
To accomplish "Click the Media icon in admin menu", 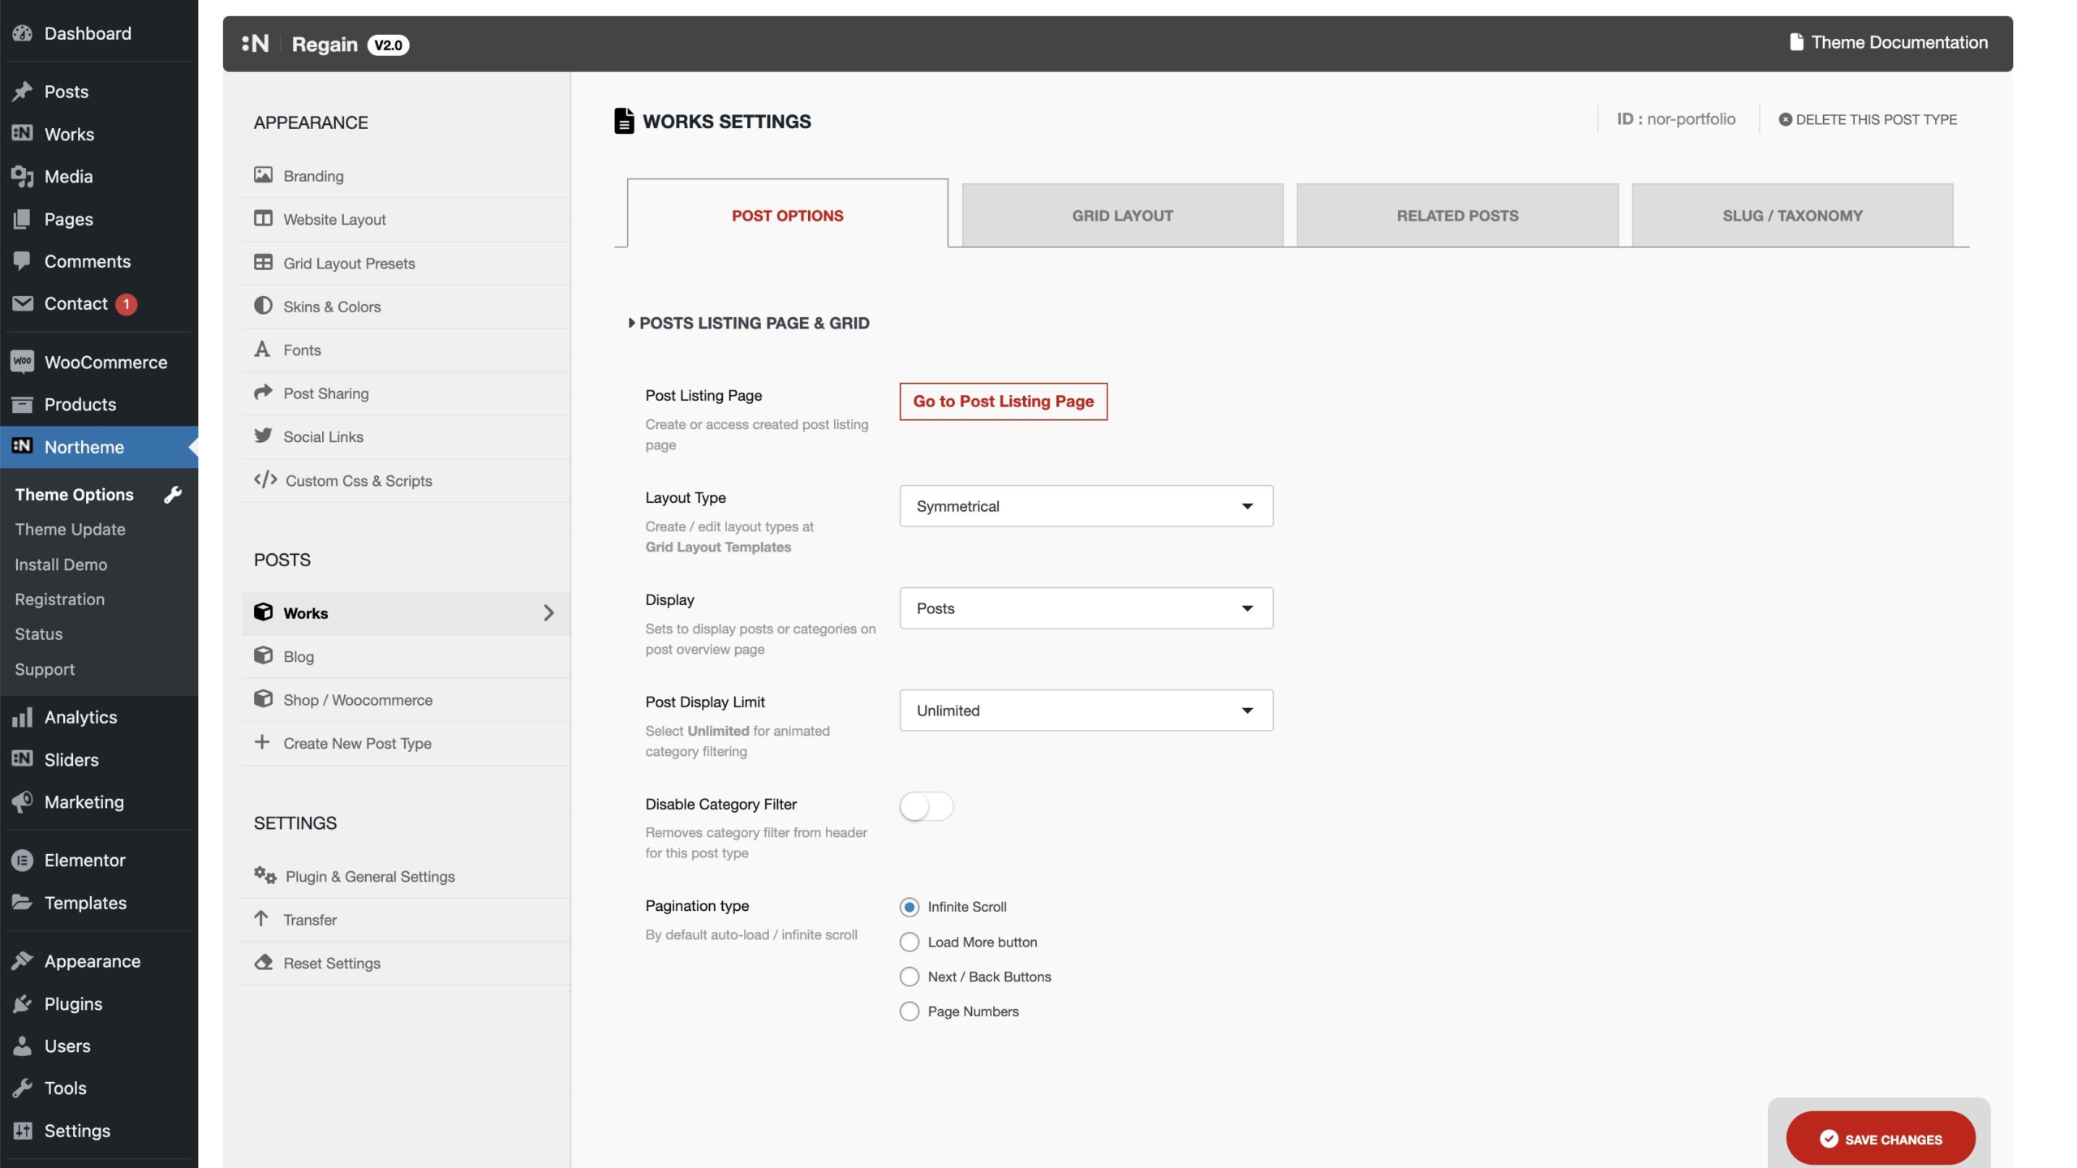I will [22, 176].
